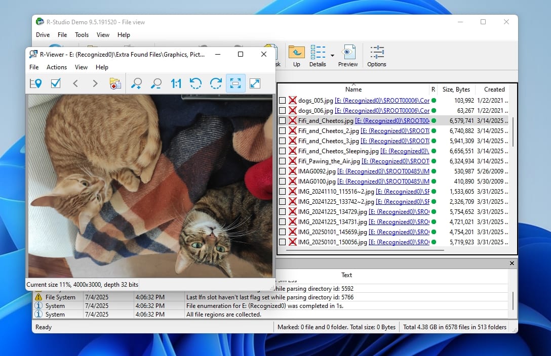This screenshot has height=356, width=551.
Task: Open the Drive menu
Action: point(43,35)
